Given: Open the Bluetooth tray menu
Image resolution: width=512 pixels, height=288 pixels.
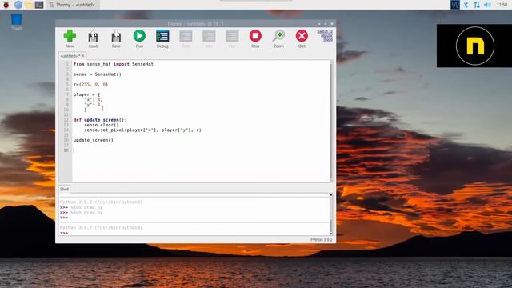Looking at the screenshot, I should 466,5.
